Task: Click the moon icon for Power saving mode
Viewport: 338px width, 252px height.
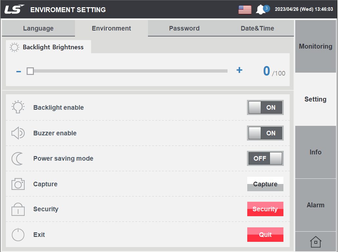Action: click(18, 158)
